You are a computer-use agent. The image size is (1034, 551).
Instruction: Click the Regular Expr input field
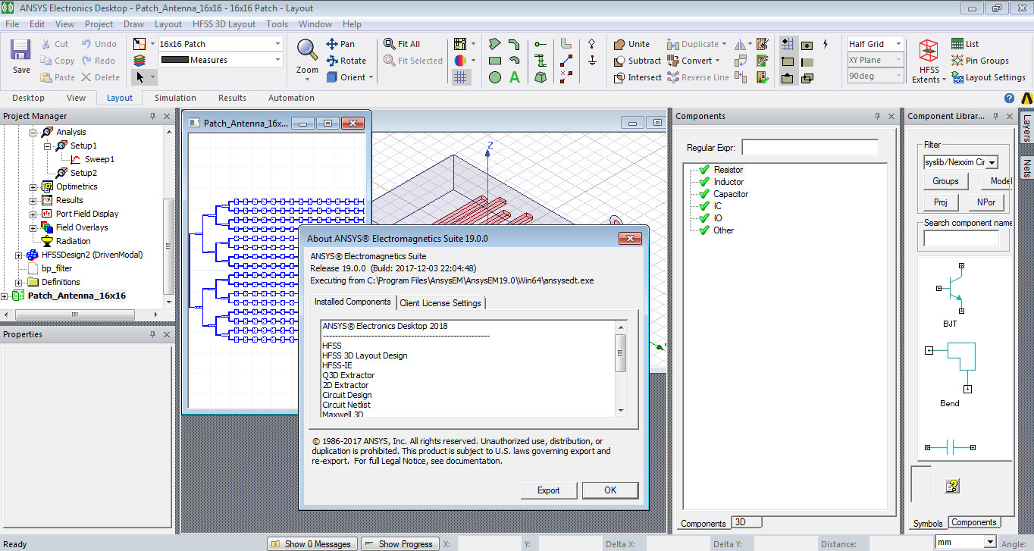[810, 147]
